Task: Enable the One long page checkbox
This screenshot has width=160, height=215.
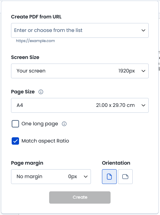Action: tap(15, 124)
